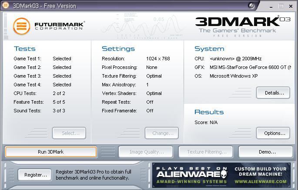The image size is (298, 190).
Task: Open the Texture Filtering tool
Action: pyautogui.click(x=206, y=152)
